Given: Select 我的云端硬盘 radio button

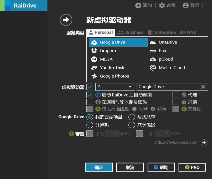Looking at the screenshot, I should tap(90, 117).
